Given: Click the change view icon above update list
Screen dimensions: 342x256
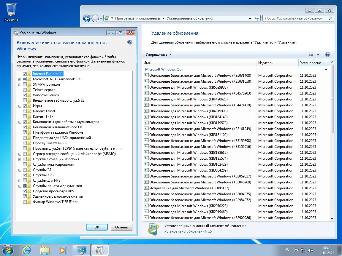Looking at the screenshot, I should (x=311, y=55).
